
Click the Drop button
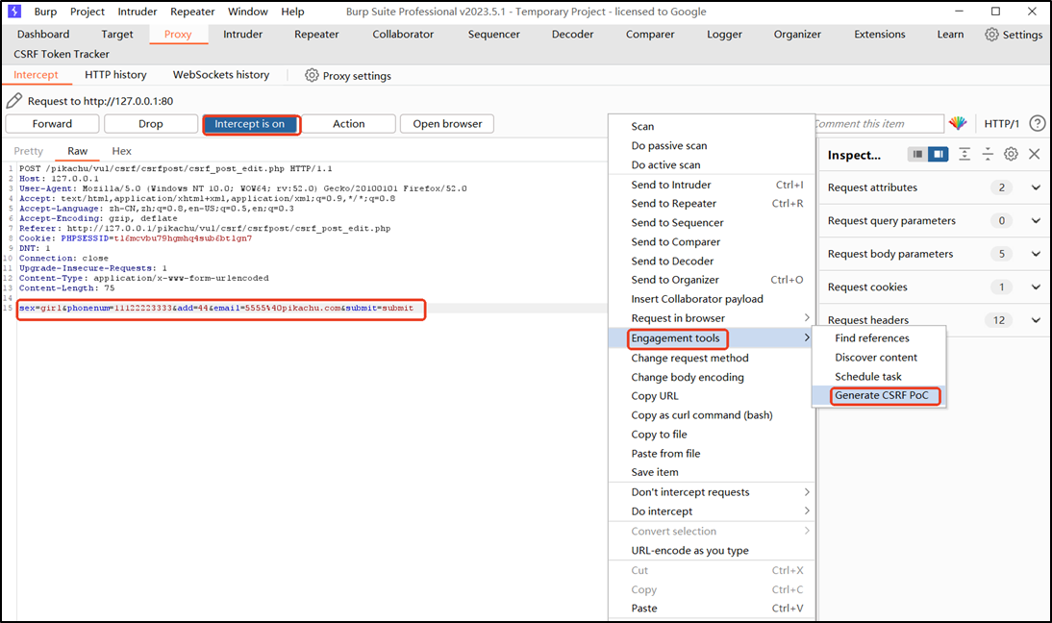coord(151,124)
